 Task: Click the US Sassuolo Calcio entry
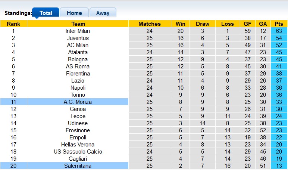78,152
